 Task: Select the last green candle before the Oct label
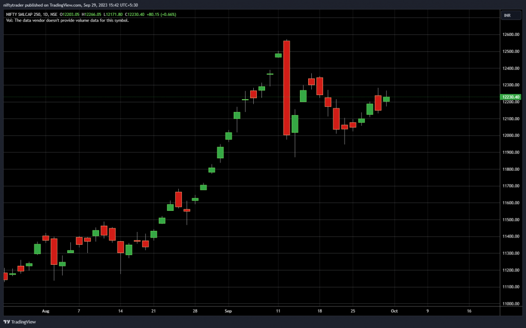click(x=386, y=99)
